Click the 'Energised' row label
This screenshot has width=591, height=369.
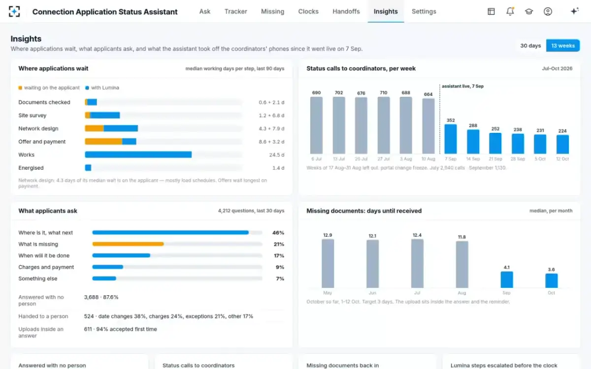pyautogui.click(x=31, y=168)
